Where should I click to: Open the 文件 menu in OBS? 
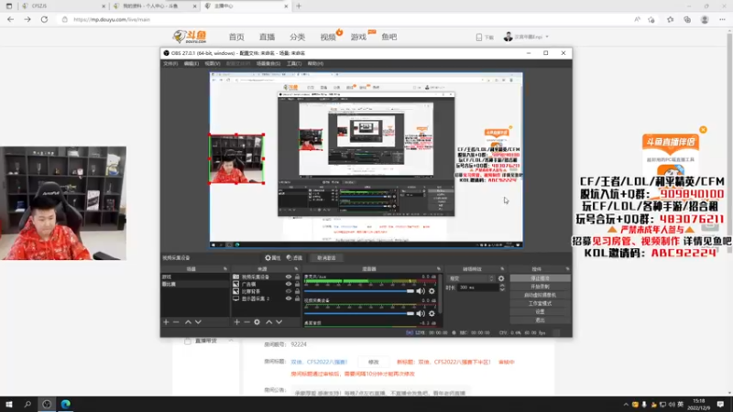coord(170,63)
